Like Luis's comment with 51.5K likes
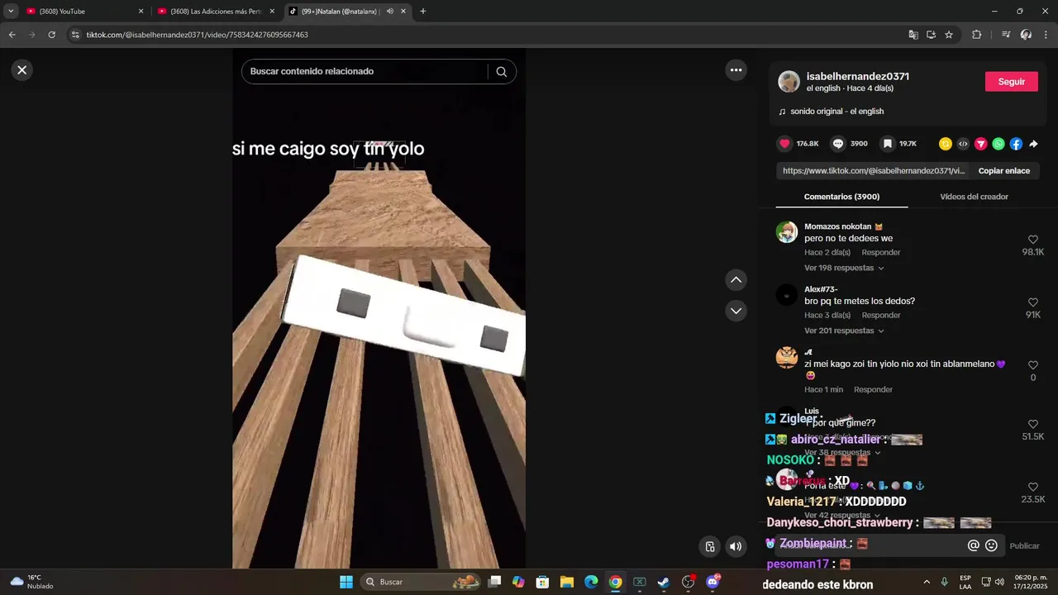Screen dimensions: 1058x595 pyautogui.click(x=1032, y=424)
